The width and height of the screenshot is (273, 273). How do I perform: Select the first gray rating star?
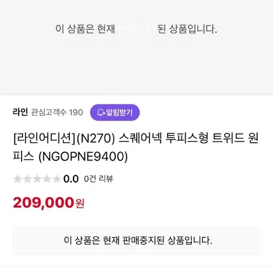(17, 179)
